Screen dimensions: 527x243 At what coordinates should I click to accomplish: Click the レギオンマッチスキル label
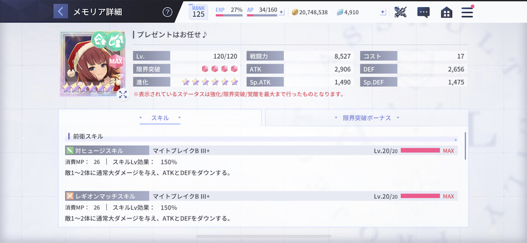tap(106, 196)
